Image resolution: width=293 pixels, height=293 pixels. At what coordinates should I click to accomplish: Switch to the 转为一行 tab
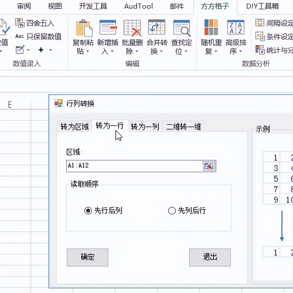click(x=110, y=126)
